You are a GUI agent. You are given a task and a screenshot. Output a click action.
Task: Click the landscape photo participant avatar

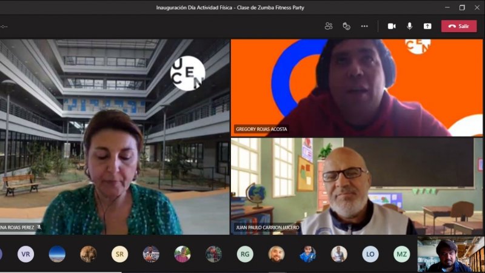click(57, 254)
